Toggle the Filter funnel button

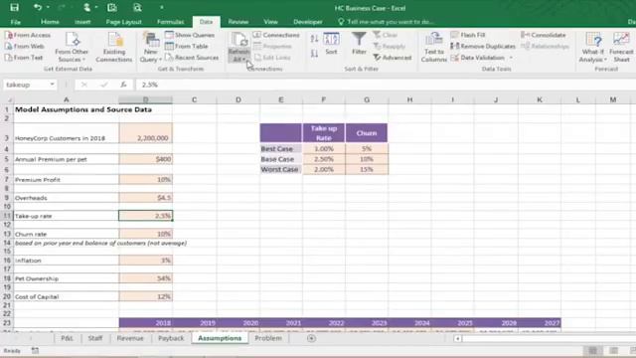click(359, 44)
